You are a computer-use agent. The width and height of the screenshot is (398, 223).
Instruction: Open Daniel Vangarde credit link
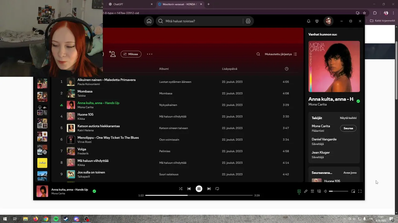point(324,139)
